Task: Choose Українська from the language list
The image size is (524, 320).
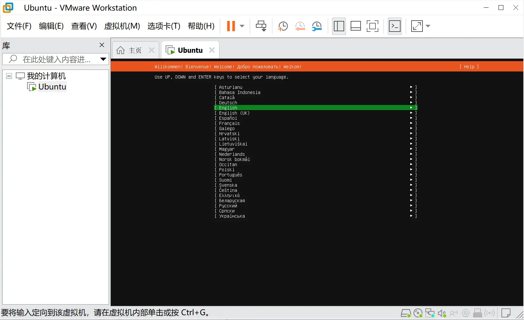Action: pyautogui.click(x=316, y=216)
